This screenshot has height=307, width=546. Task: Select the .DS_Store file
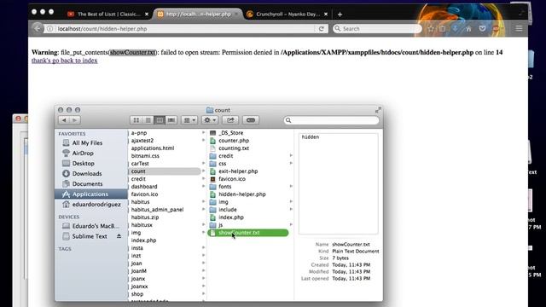point(230,133)
